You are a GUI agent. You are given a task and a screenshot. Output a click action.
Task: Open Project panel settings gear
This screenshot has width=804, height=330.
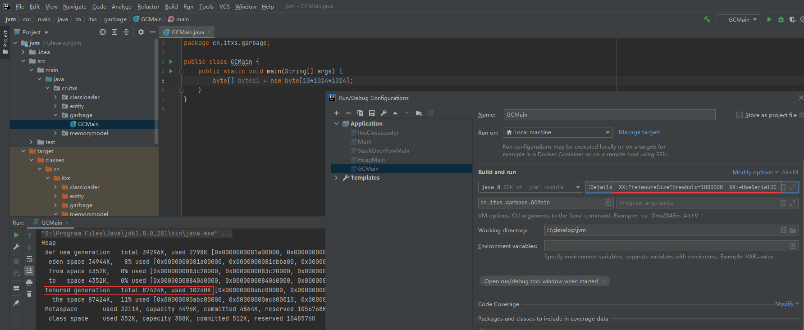(141, 32)
